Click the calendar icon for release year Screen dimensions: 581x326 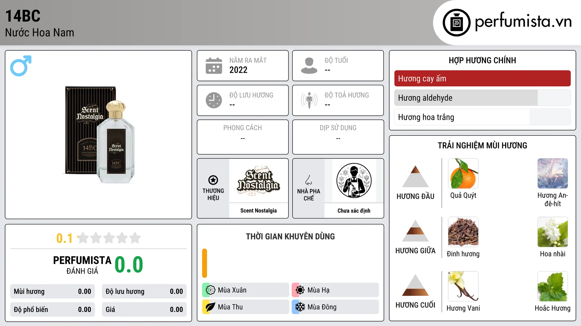pos(214,66)
